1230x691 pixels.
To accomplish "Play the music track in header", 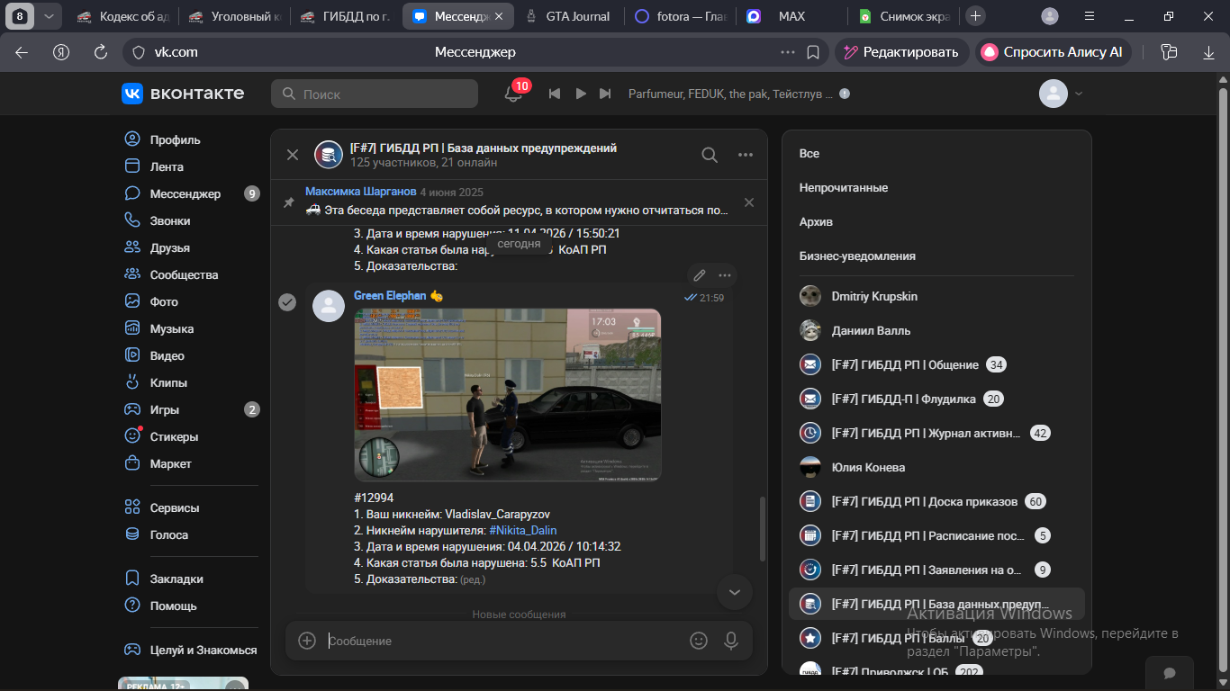I will pos(581,94).
